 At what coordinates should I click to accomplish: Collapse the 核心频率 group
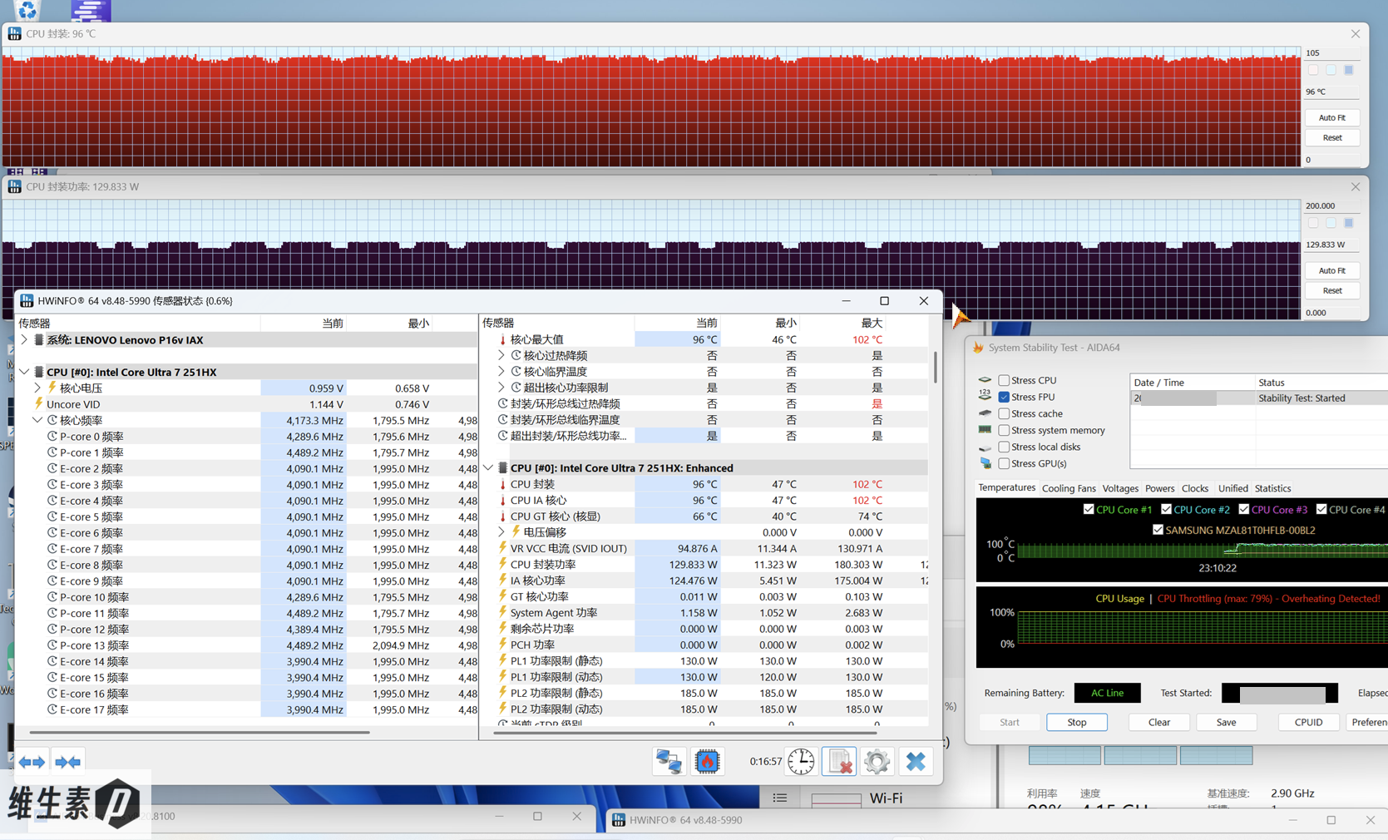(x=37, y=420)
